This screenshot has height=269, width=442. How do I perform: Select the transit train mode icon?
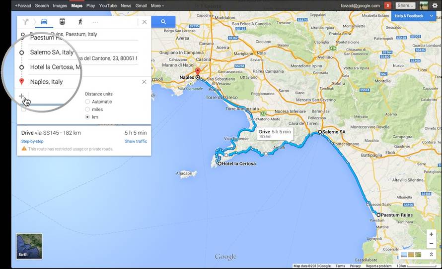click(x=62, y=22)
